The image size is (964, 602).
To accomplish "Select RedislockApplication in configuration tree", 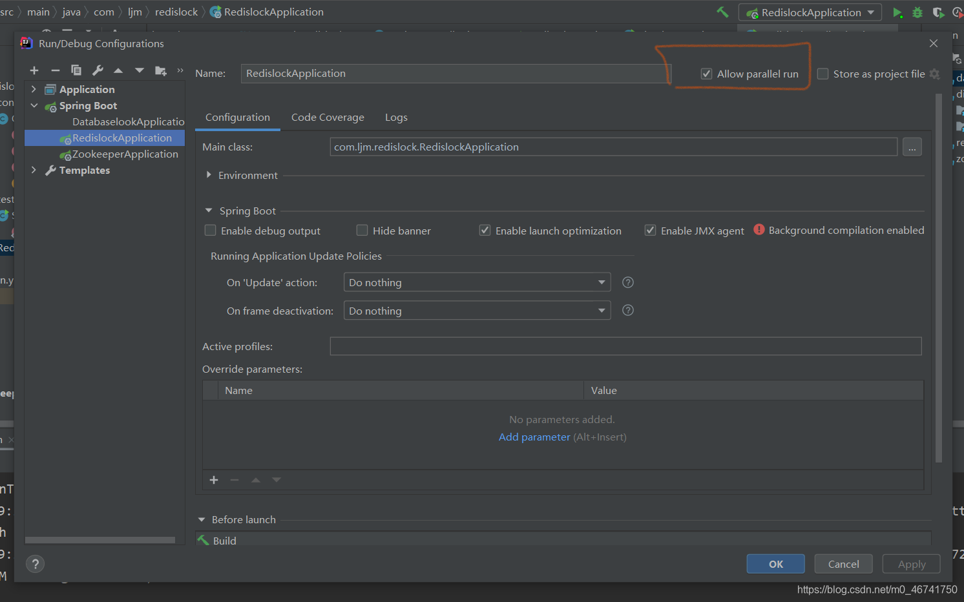I will coord(105,138).
